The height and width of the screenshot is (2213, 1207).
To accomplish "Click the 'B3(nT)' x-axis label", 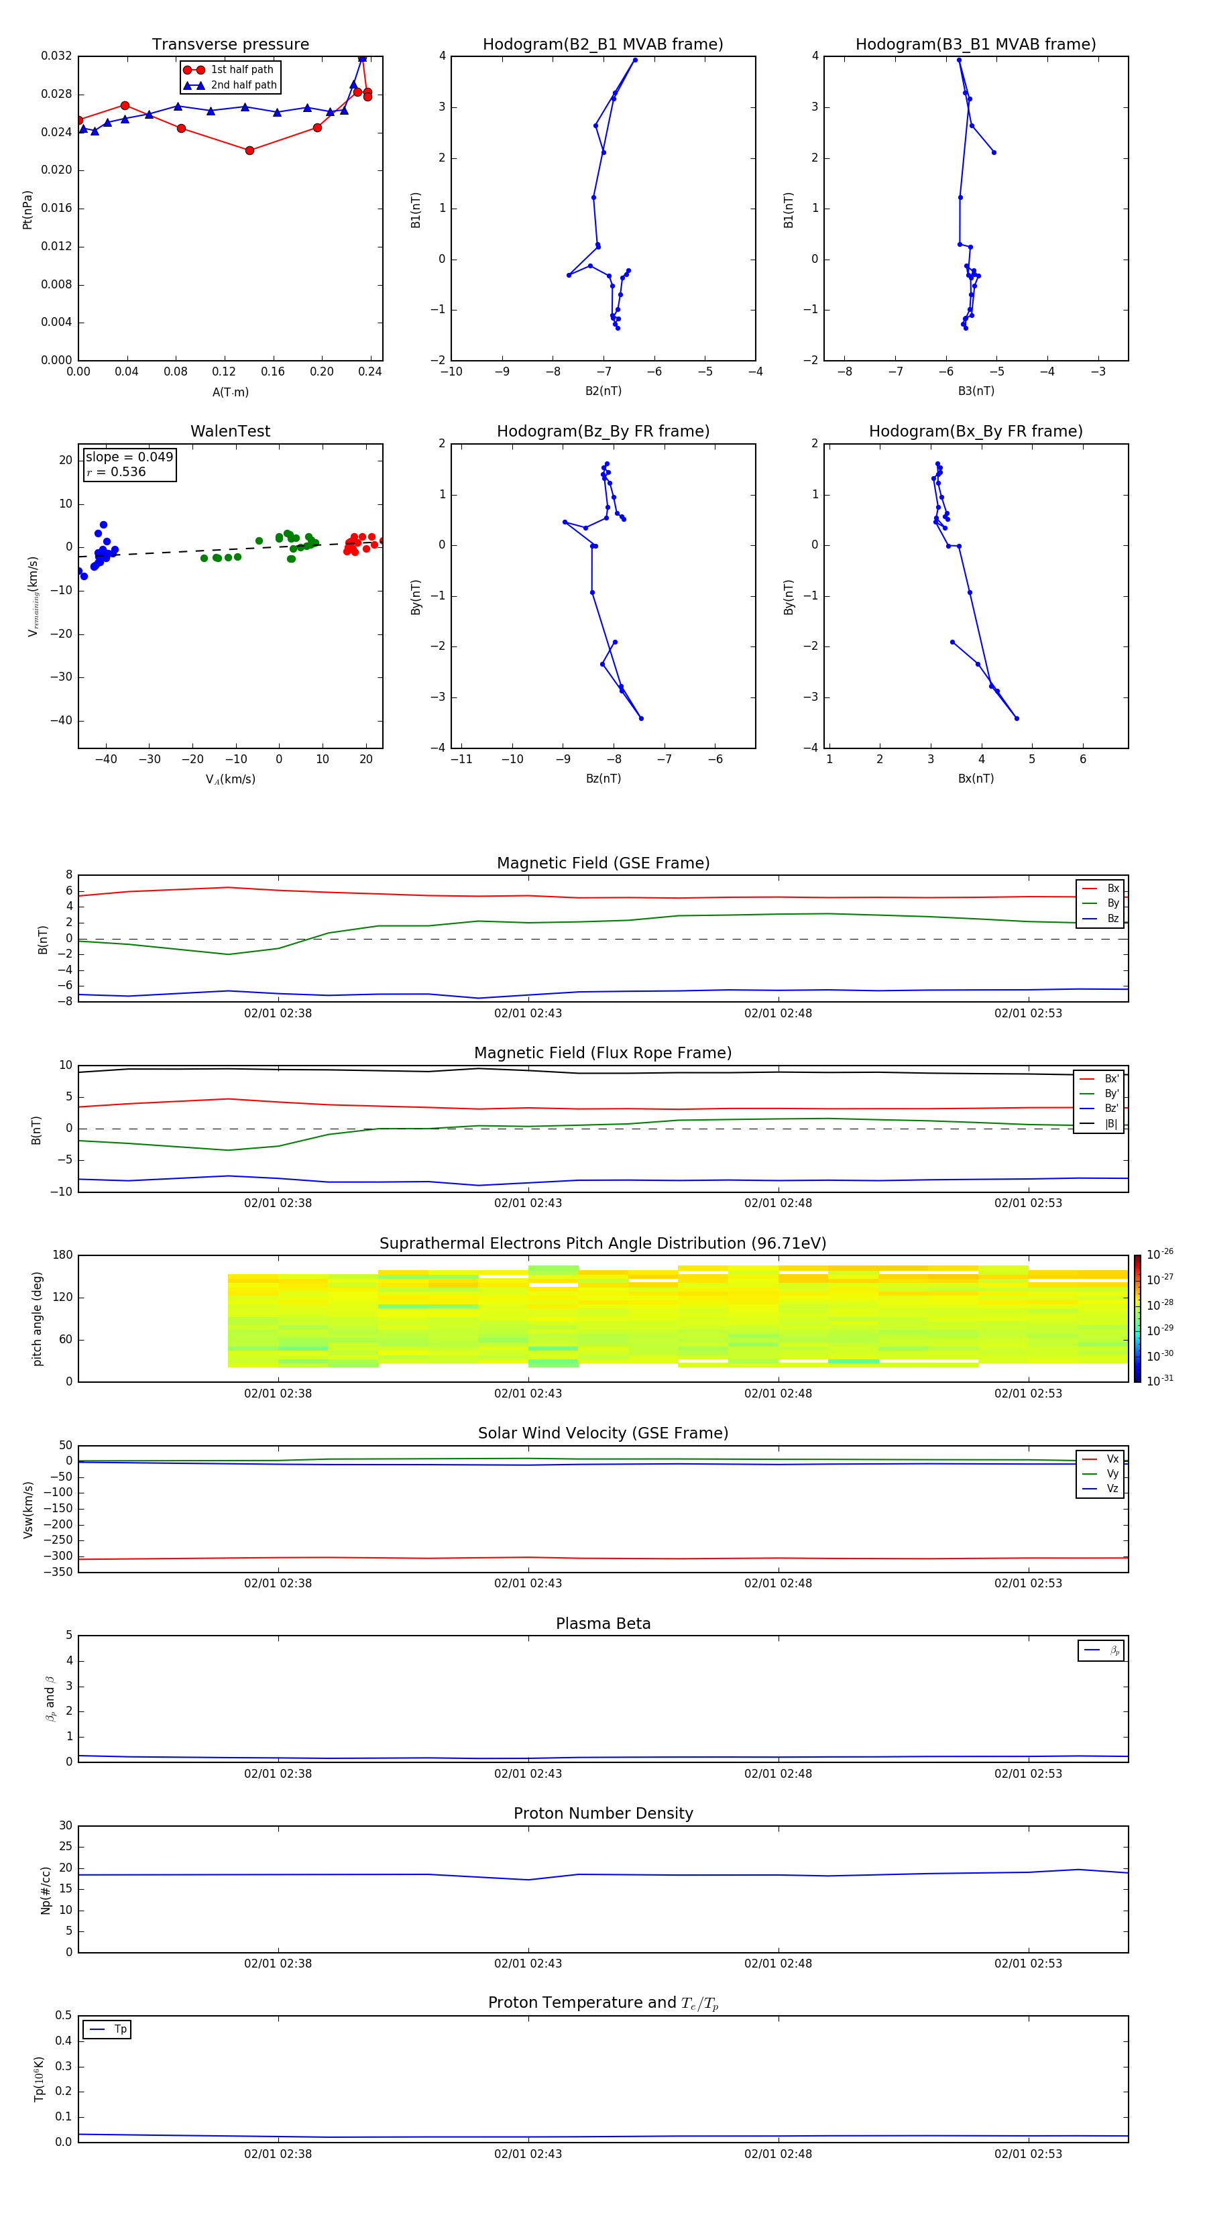I will click(976, 391).
